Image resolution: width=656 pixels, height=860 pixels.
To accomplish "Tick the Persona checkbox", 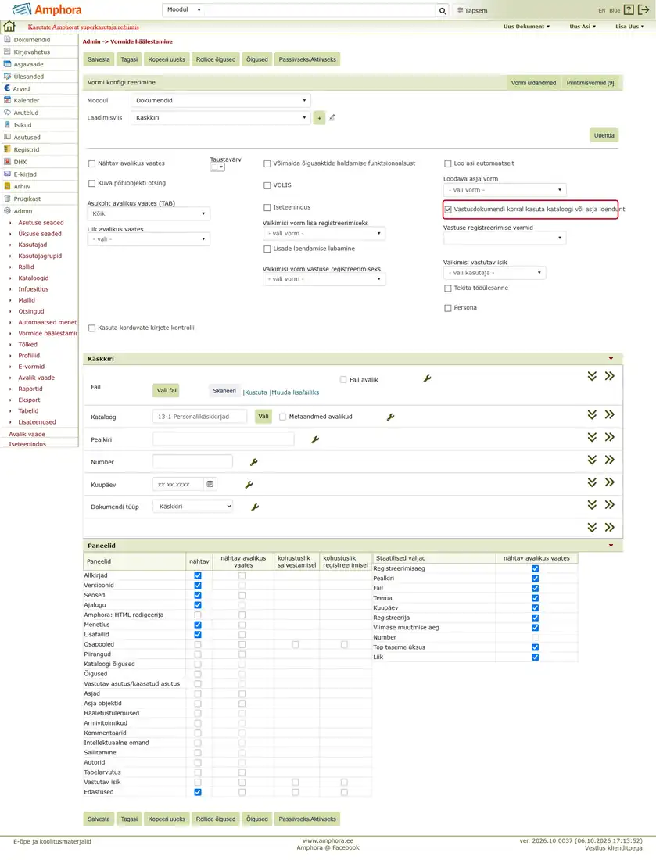I will (447, 308).
